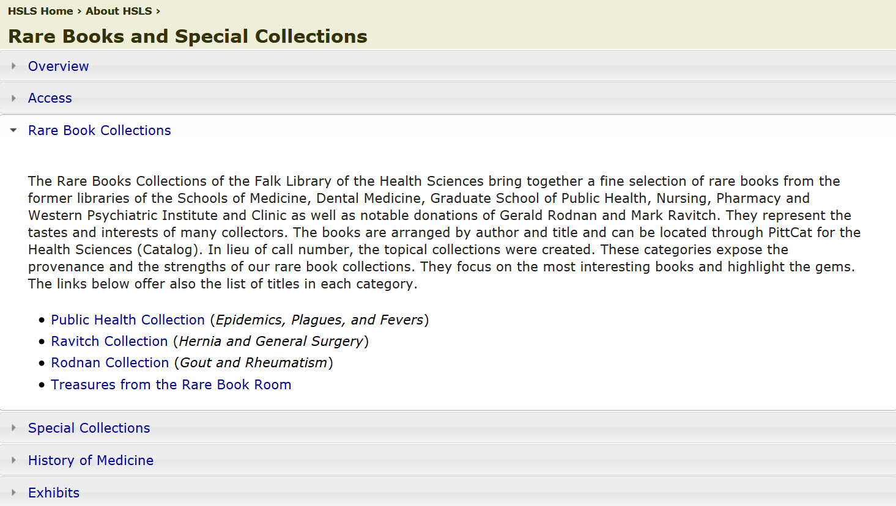Collapse the Rare Book Collections section

pyautogui.click(x=99, y=130)
